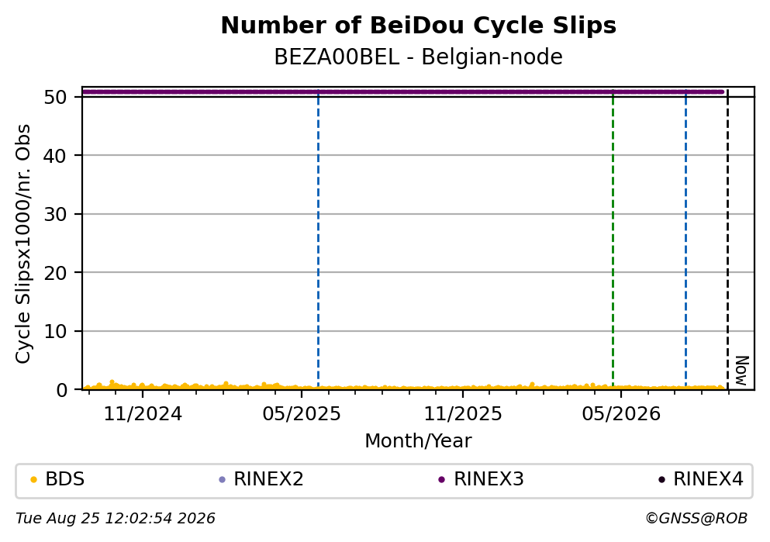Click the black dashed Now line
Image resolution: width=770 pixels, height=542 pixels.
coord(727,240)
